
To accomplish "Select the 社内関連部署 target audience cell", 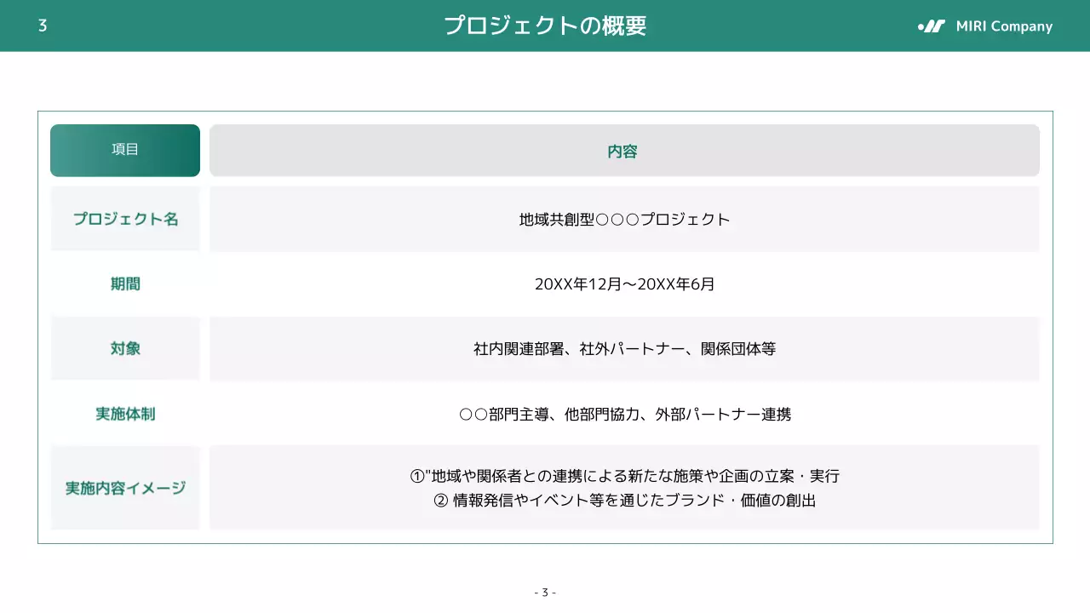I will pos(622,348).
